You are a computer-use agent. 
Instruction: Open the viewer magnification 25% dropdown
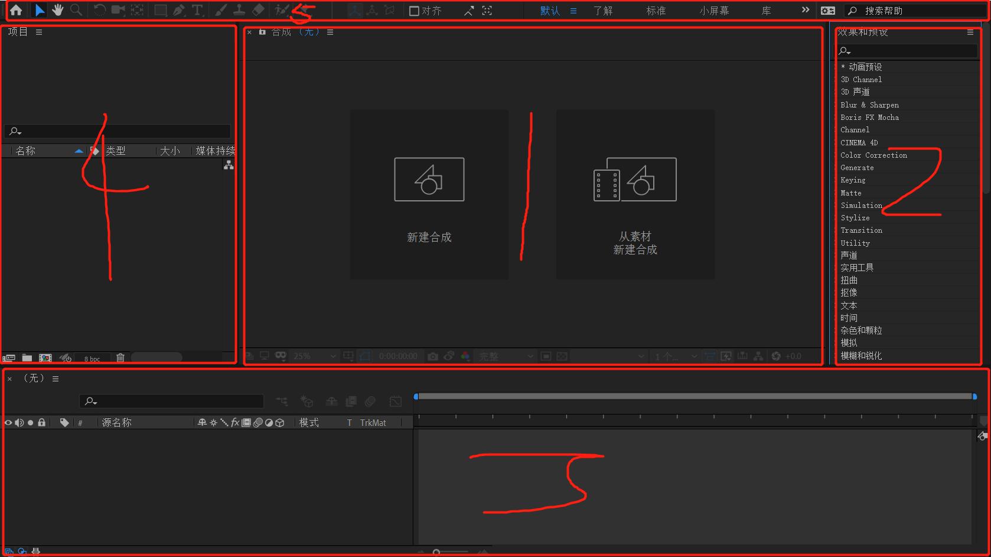[314, 356]
